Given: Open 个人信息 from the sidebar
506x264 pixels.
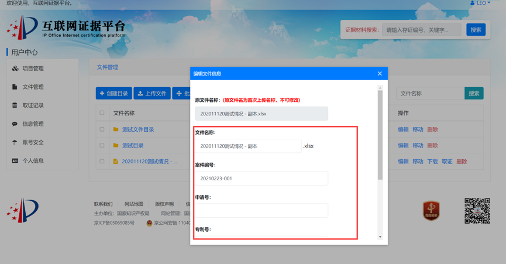Looking at the screenshot, I should (x=33, y=160).
